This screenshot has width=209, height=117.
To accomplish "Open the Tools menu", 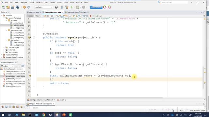I will click(x=72, y=2).
